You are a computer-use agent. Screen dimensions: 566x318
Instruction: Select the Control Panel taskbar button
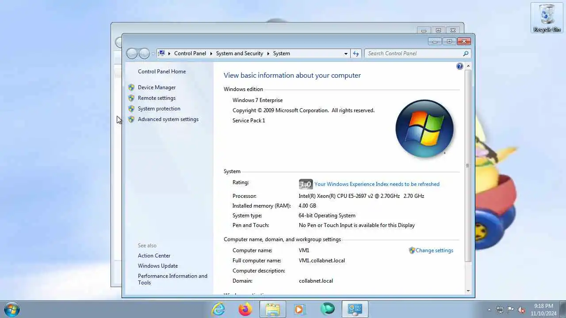point(355,309)
